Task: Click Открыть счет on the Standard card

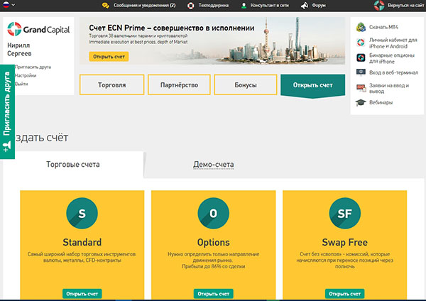Action: click(82, 294)
